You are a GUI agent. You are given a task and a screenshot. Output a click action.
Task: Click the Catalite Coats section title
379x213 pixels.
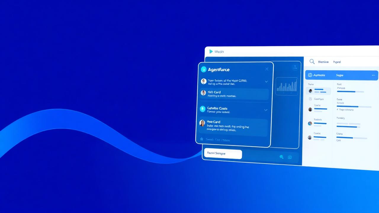[x=217, y=108]
